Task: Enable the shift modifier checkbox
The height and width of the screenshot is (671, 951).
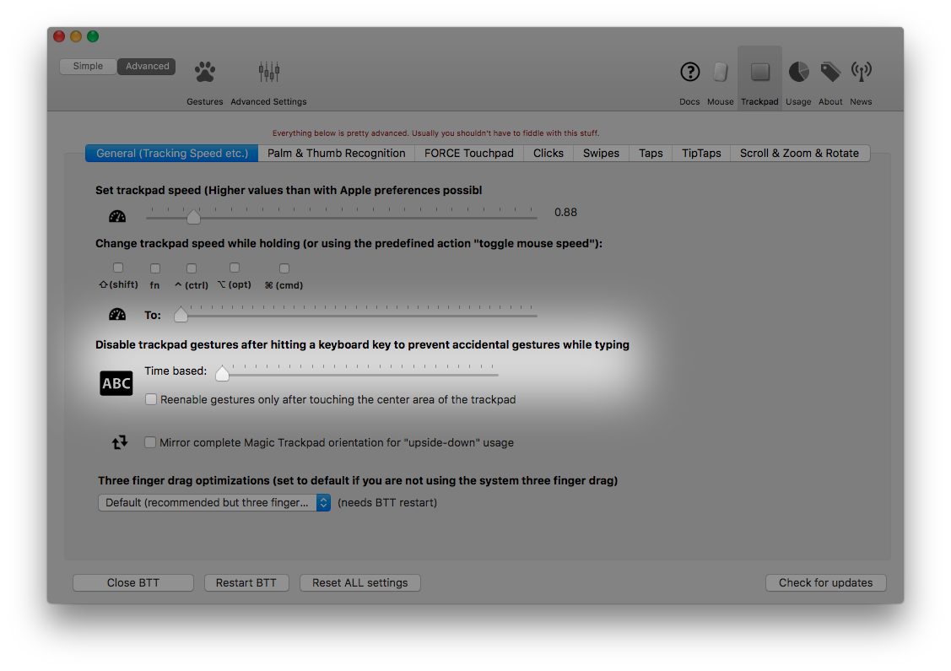Action: [x=118, y=268]
